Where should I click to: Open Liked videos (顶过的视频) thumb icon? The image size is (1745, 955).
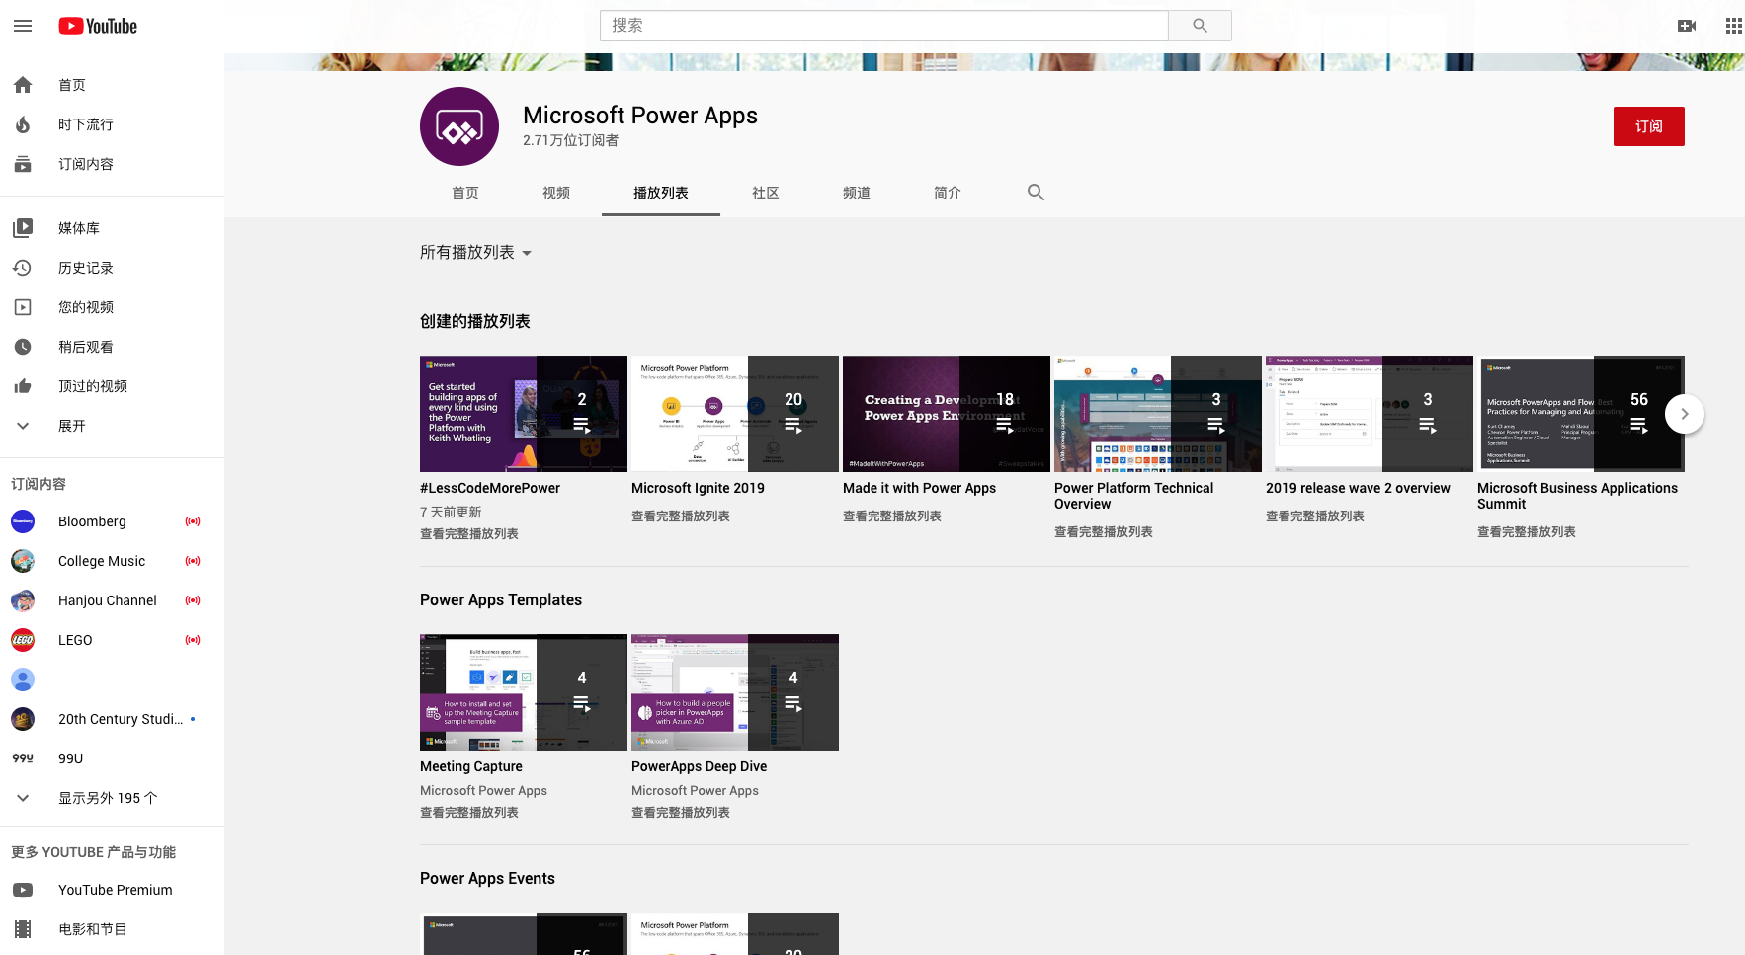pyautogui.click(x=23, y=386)
